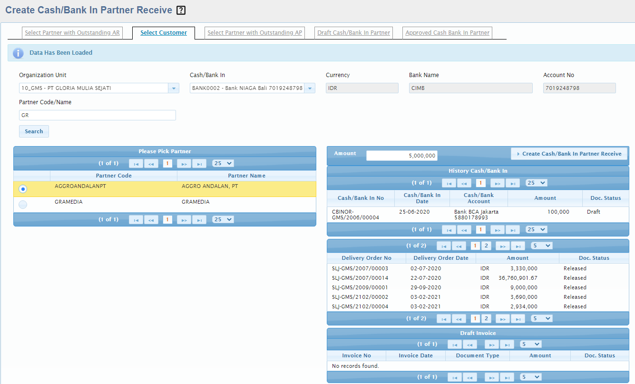The width and height of the screenshot is (635, 384).
Task: Go to next page in partner list bottom paginator
Action: point(184,219)
